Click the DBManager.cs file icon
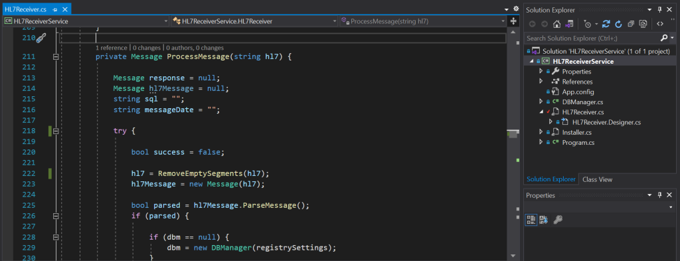 click(x=556, y=102)
